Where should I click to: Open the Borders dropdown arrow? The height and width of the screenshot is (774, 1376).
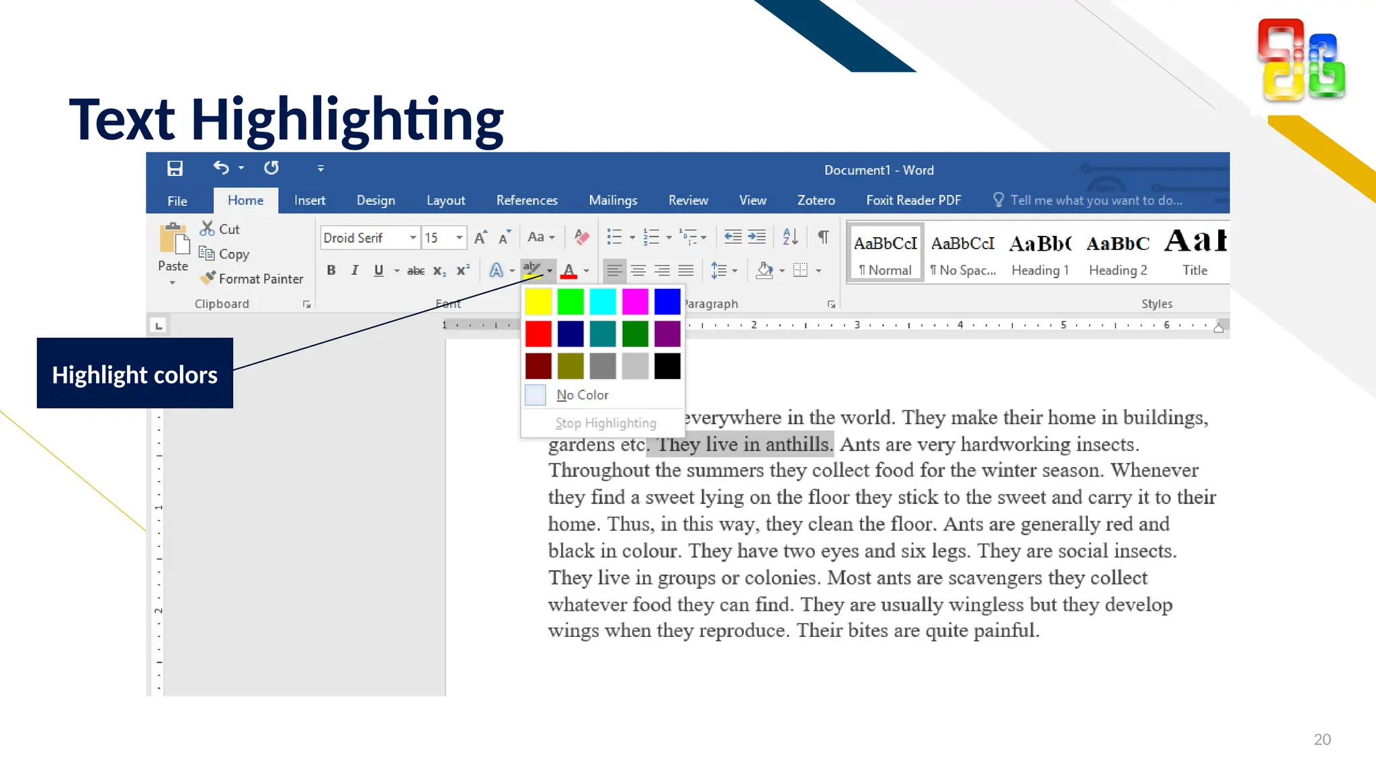pos(818,271)
